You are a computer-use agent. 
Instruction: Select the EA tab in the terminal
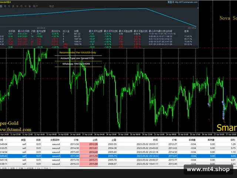[x=39, y=168]
